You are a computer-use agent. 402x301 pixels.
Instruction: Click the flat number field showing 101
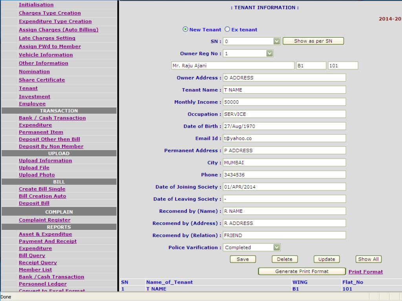click(343, 65)
